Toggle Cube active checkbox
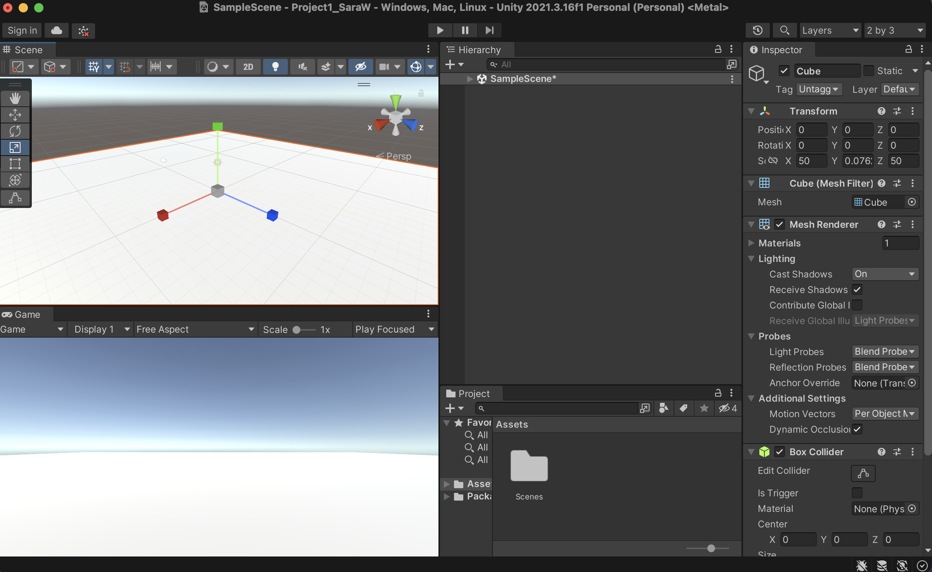Image resolution: width=932 pixels, height=572 pixels. 784,71
